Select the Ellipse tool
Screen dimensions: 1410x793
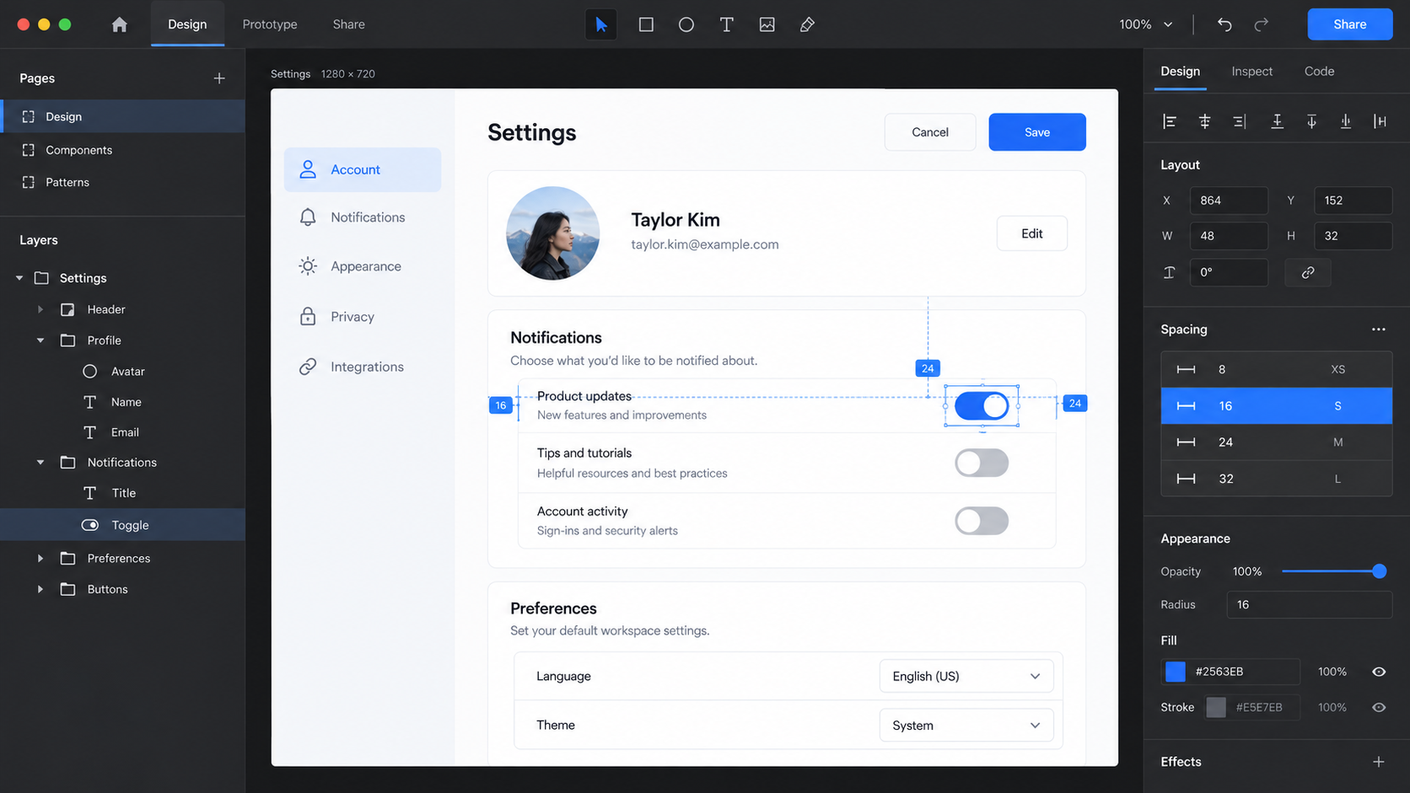pyautogui.click(x=686, y=24)
